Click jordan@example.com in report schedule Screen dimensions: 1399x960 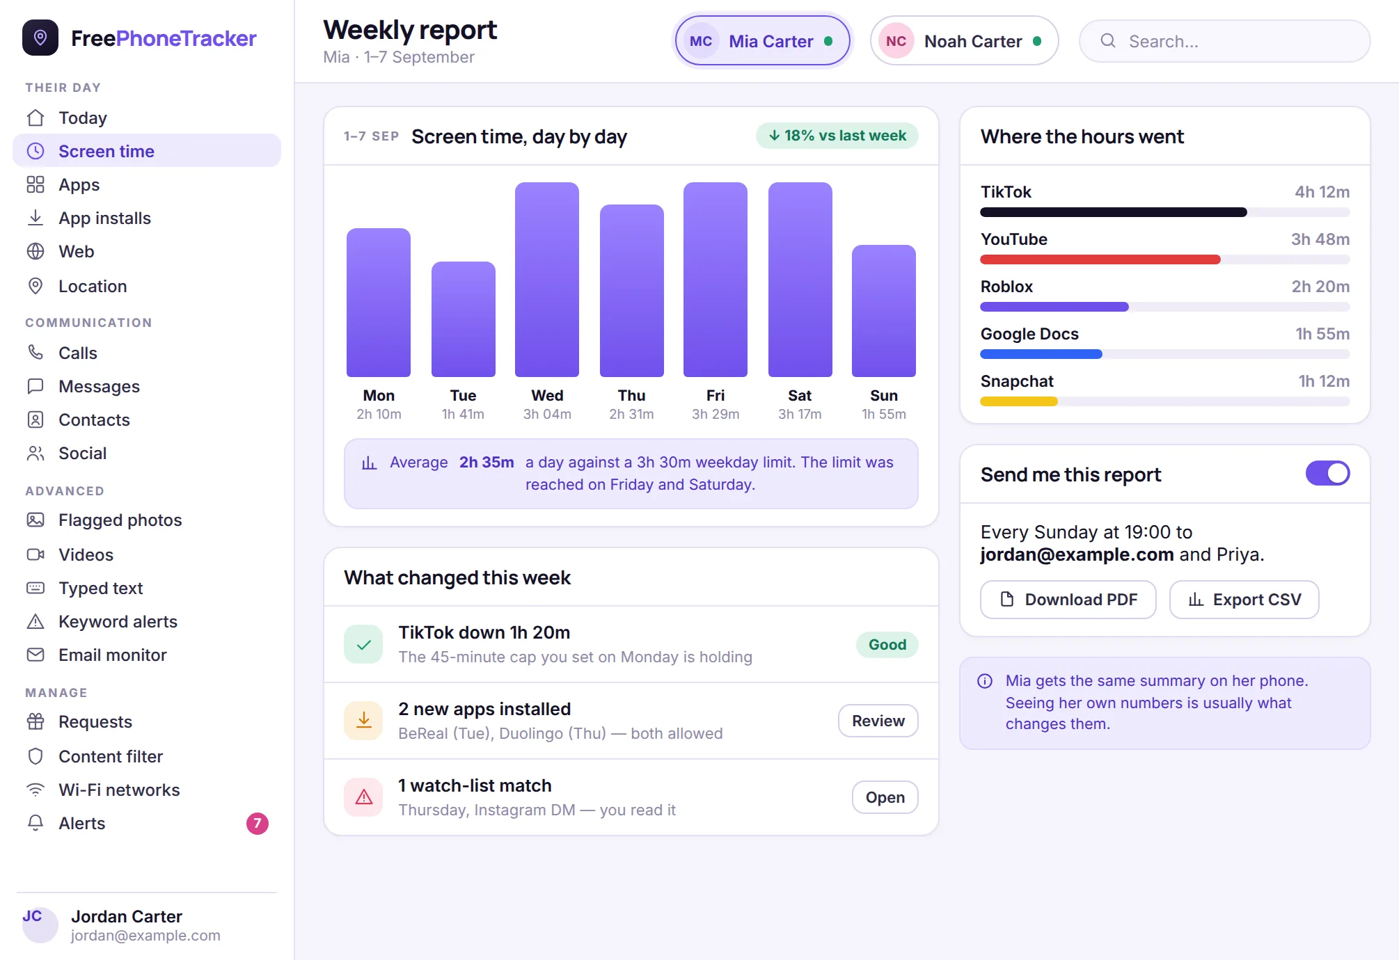tap(1077, 554)
